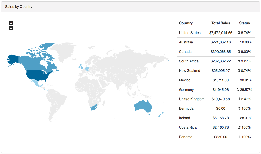Click the United States down arrow status icon
261x154 pixels.
239,33
